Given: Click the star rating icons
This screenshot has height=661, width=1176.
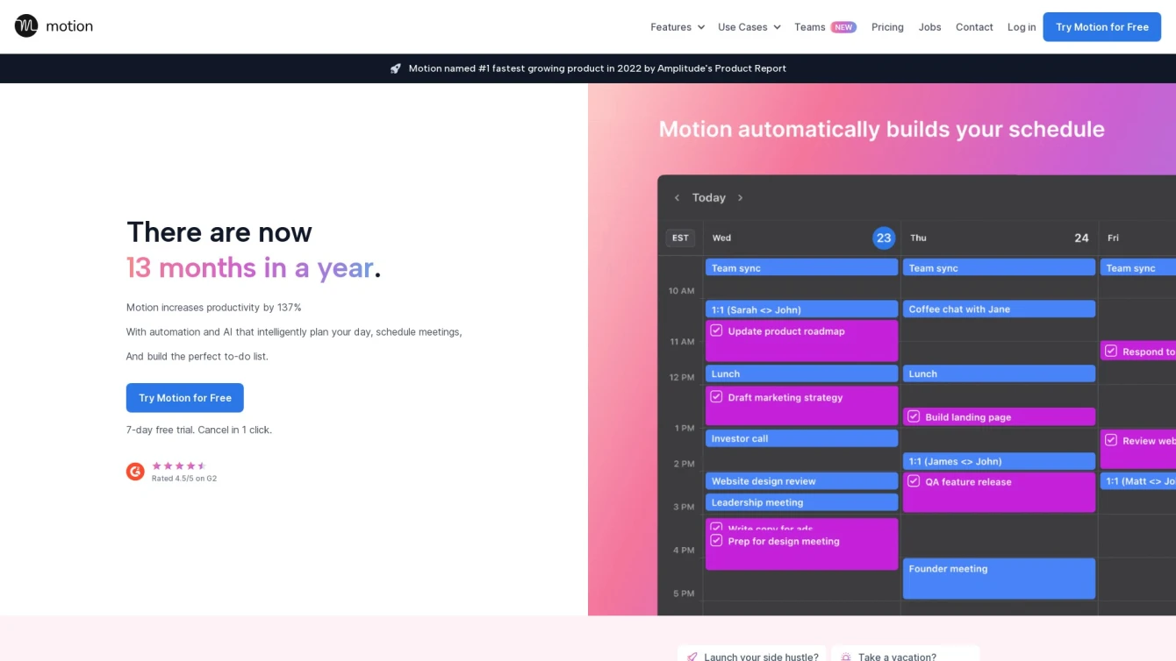Looking at the screenshot, I should [179, 466].
